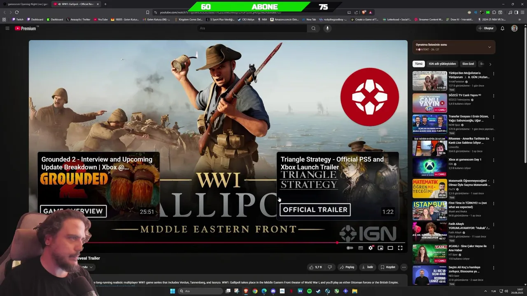Click the search magnifier button beside YouTube search

(x=313, y=28)
